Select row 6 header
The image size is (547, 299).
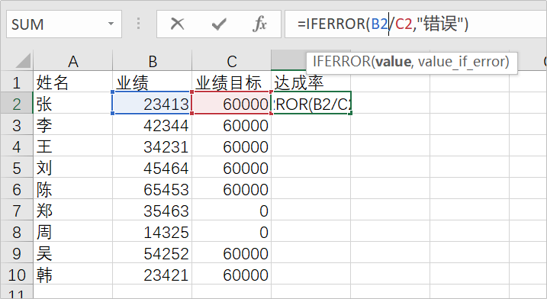point(16,189)
